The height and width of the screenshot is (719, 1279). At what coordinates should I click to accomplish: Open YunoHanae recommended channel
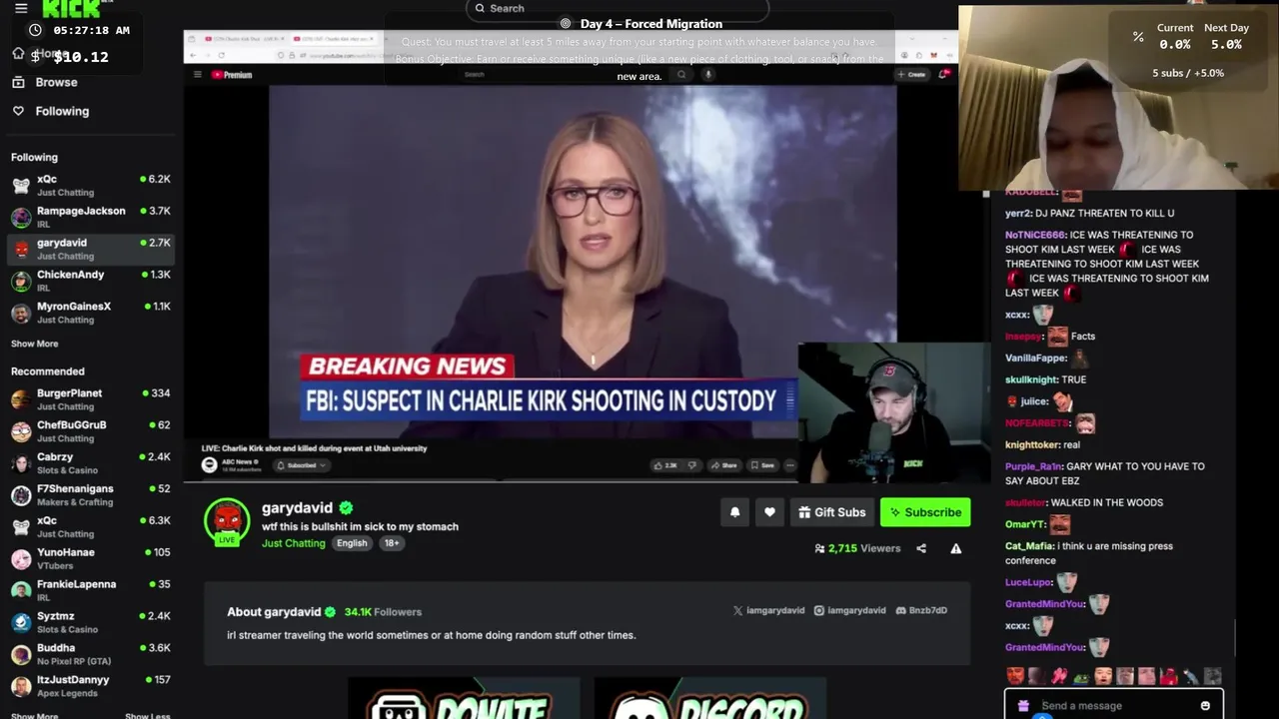91,558
